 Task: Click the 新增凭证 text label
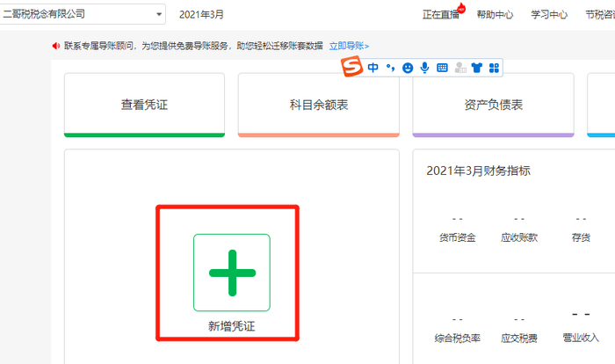coord(231,326)
